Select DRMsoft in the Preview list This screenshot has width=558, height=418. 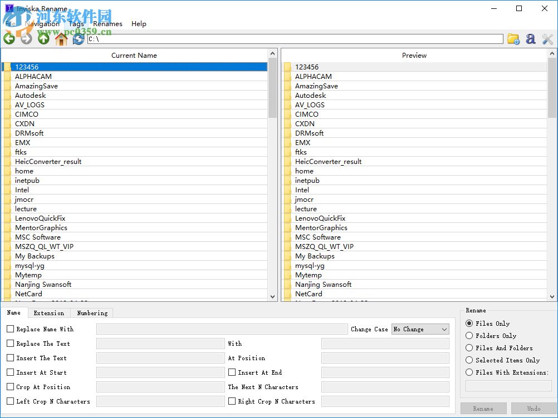coord(414,133)
